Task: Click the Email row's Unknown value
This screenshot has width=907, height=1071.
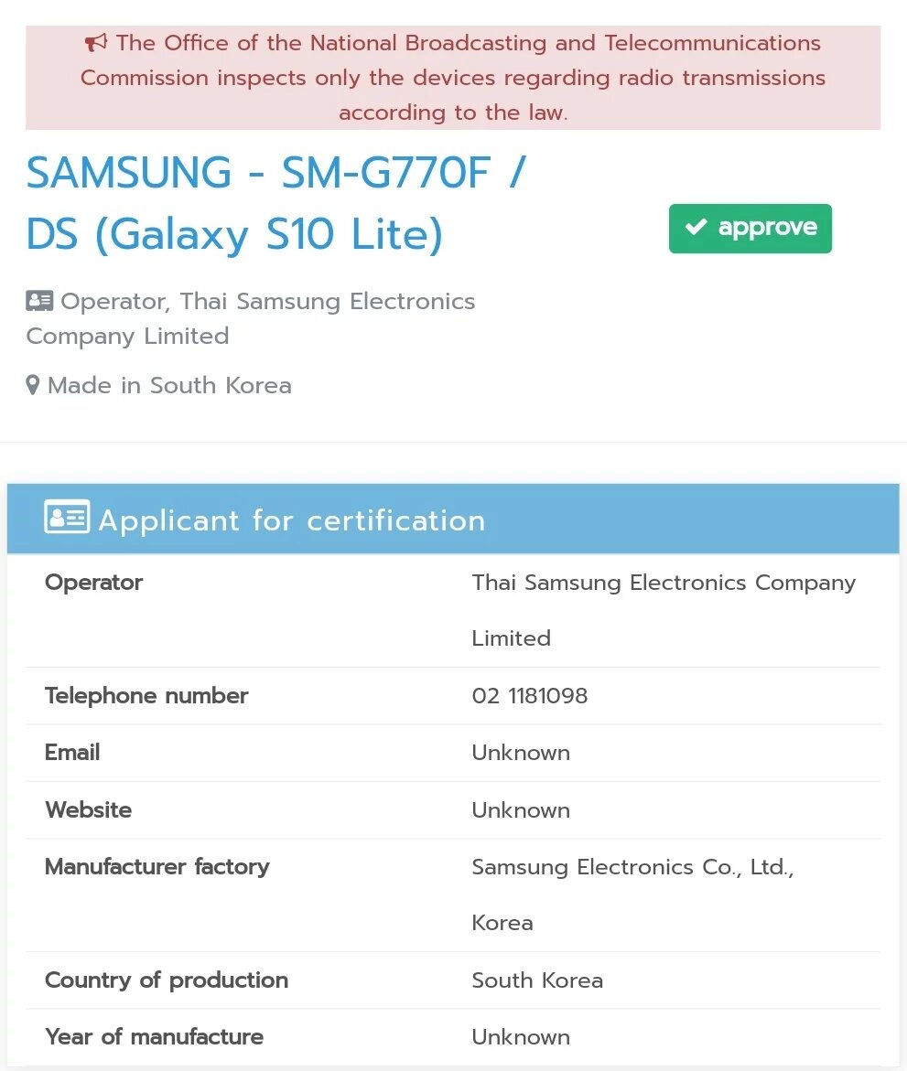Action: click(x=521, y=753)
